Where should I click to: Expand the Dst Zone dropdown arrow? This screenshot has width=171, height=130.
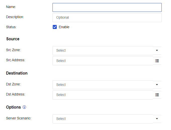click(x=157, y=85)
